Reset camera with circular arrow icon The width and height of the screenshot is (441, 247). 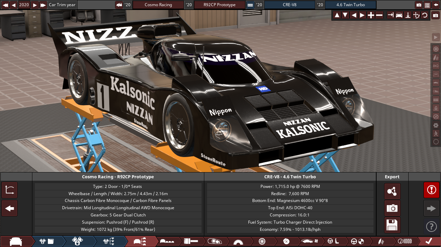click(424, 15)
